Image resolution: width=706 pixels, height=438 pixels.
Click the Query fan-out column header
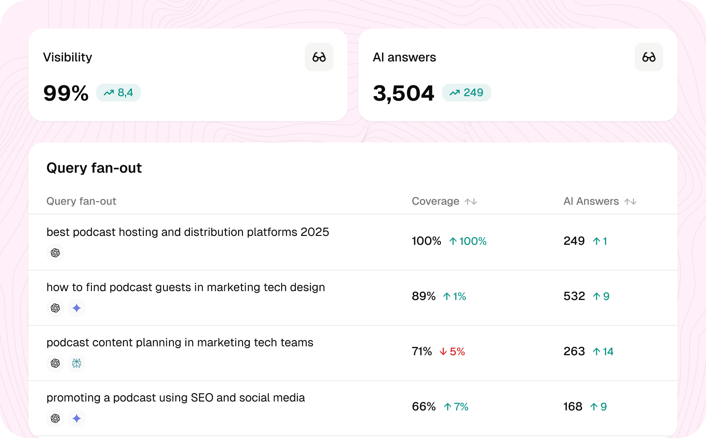(81, 201)
